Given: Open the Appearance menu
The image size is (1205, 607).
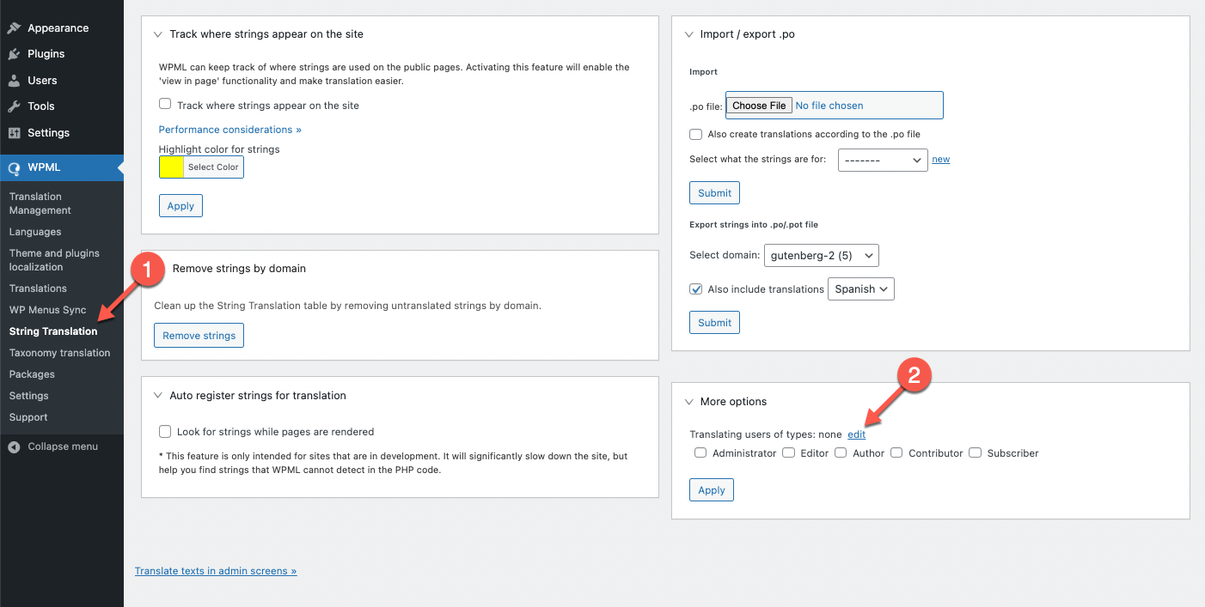Looking at the screenshot, I should click(58, 28).
